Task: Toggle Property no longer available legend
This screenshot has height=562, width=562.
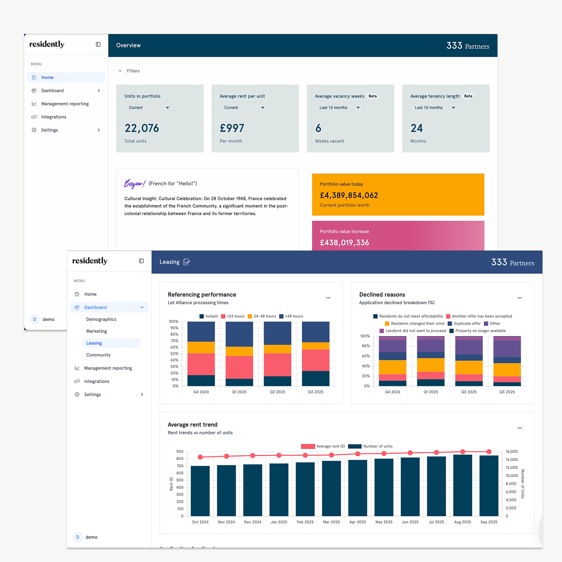Action: [x=478, y=331]
